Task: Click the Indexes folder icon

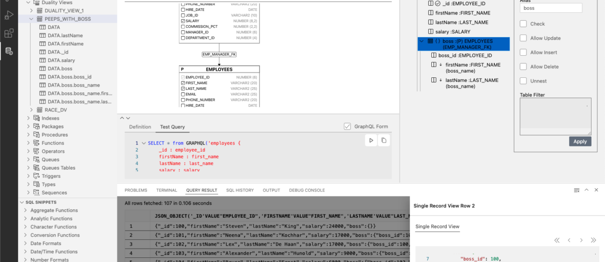Action: pos(37,118)
